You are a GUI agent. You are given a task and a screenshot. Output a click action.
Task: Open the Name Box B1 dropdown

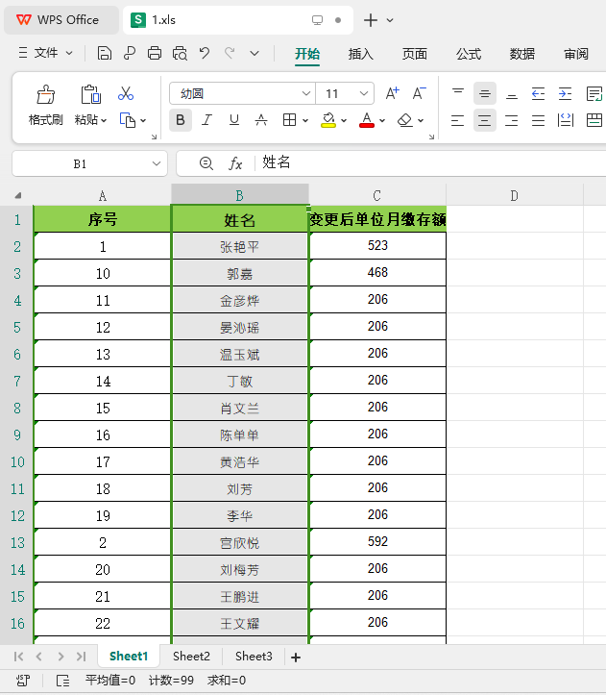[156, 163]
